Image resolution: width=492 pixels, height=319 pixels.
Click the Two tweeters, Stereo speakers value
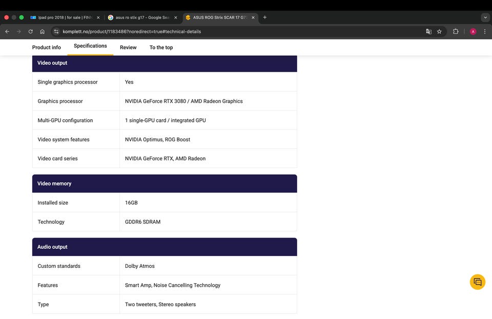[160, 304]
